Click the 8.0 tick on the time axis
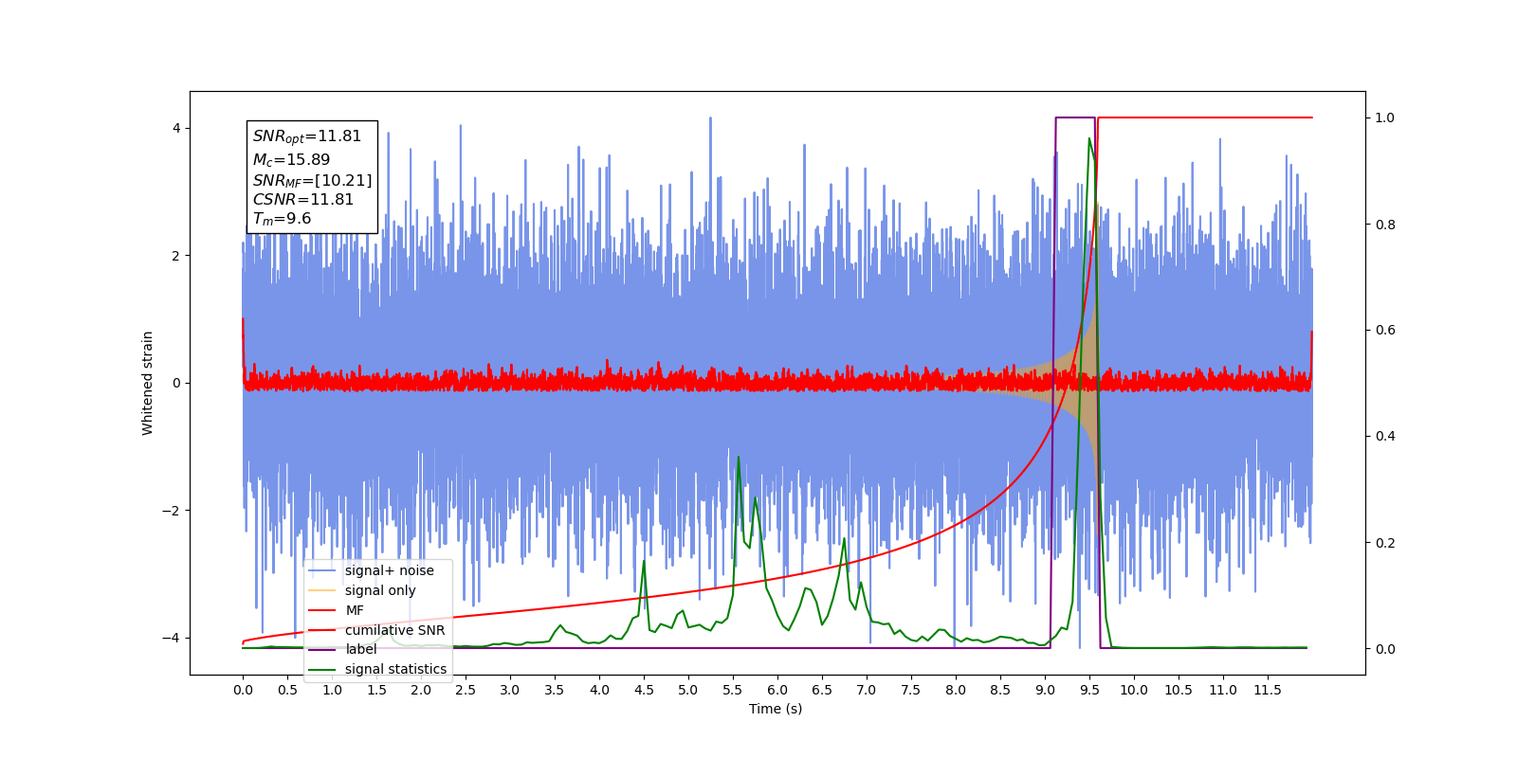 point(956,690)
